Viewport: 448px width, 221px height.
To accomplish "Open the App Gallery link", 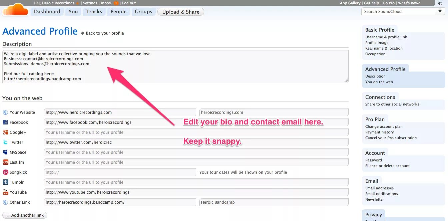I will click(x=350, y=3).
